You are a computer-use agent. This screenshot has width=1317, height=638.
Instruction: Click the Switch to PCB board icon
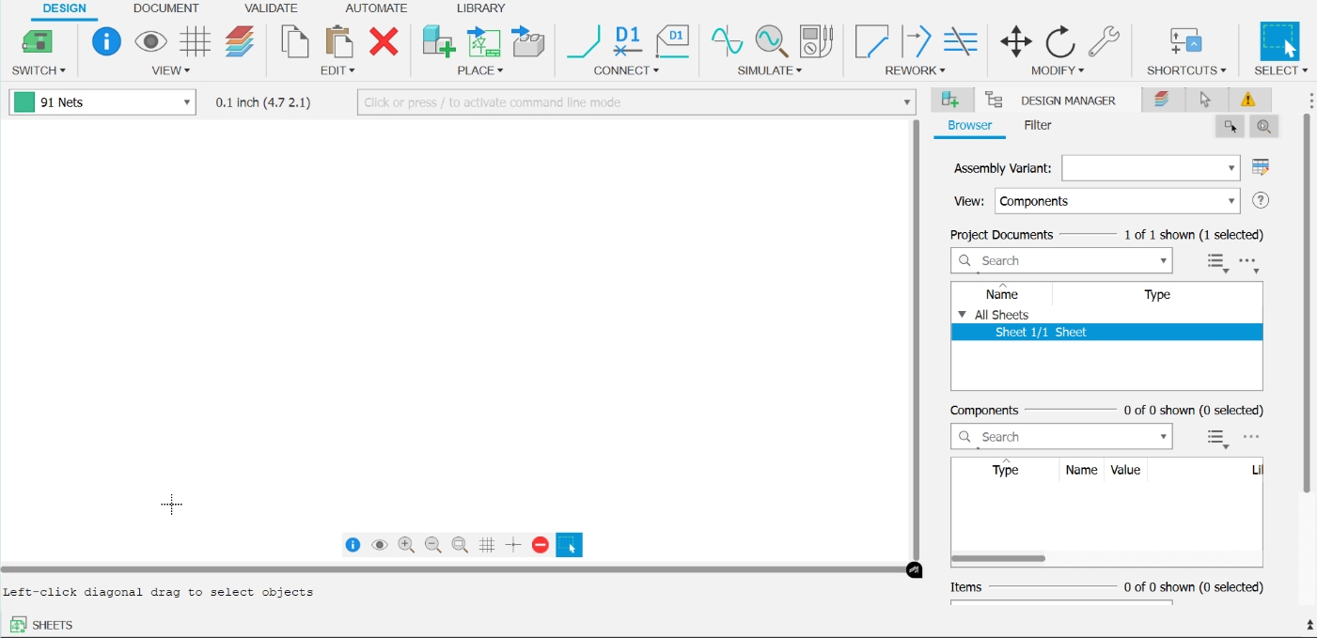(x=38, y=41)
